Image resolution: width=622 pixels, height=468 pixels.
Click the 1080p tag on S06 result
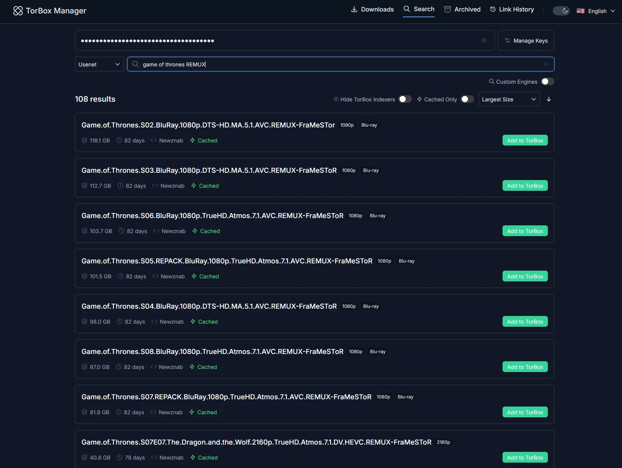[x=355, y=216]
